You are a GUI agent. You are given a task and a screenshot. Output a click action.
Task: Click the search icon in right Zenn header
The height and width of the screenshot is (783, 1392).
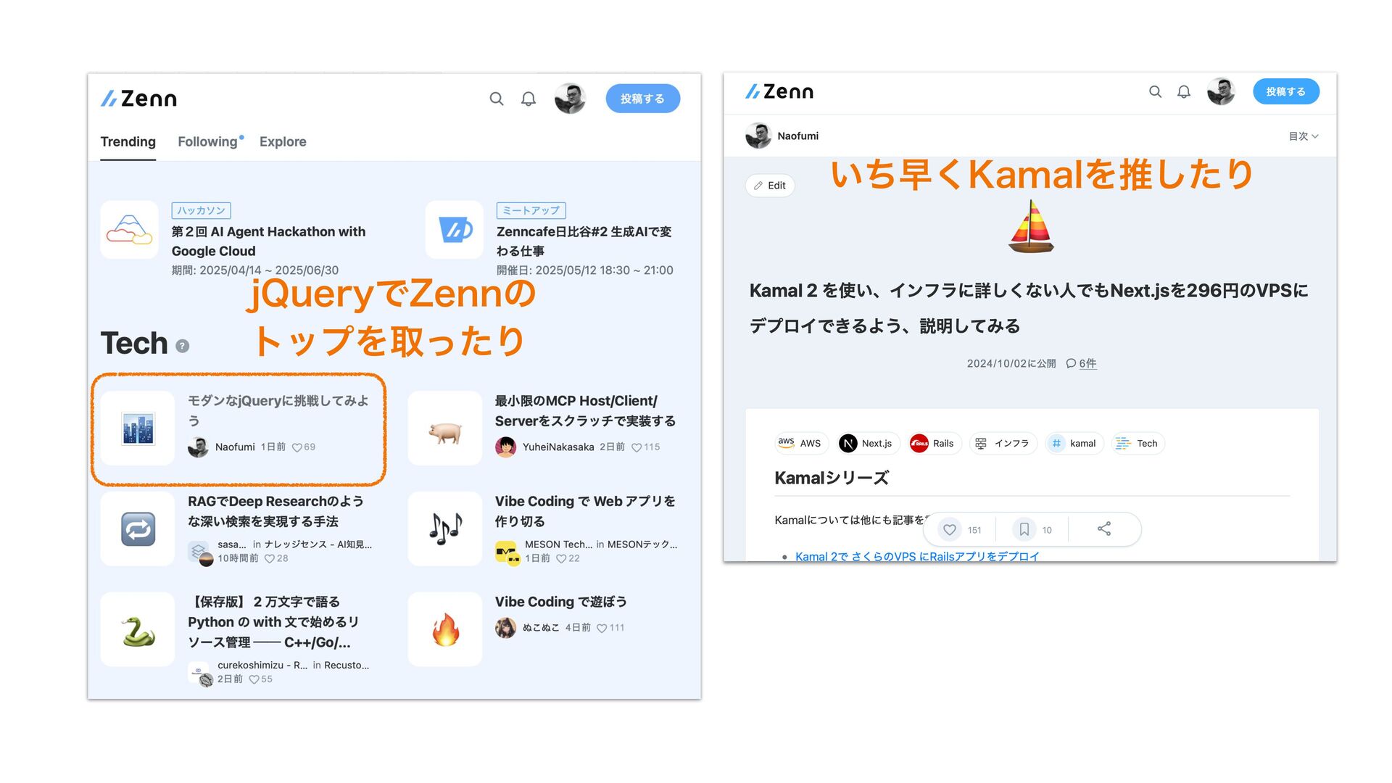point(1156,91)
